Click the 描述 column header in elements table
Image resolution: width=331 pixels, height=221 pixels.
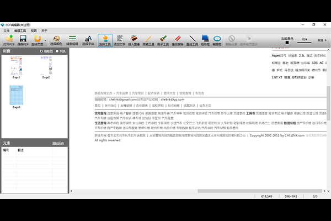click(x=20, y=150)
